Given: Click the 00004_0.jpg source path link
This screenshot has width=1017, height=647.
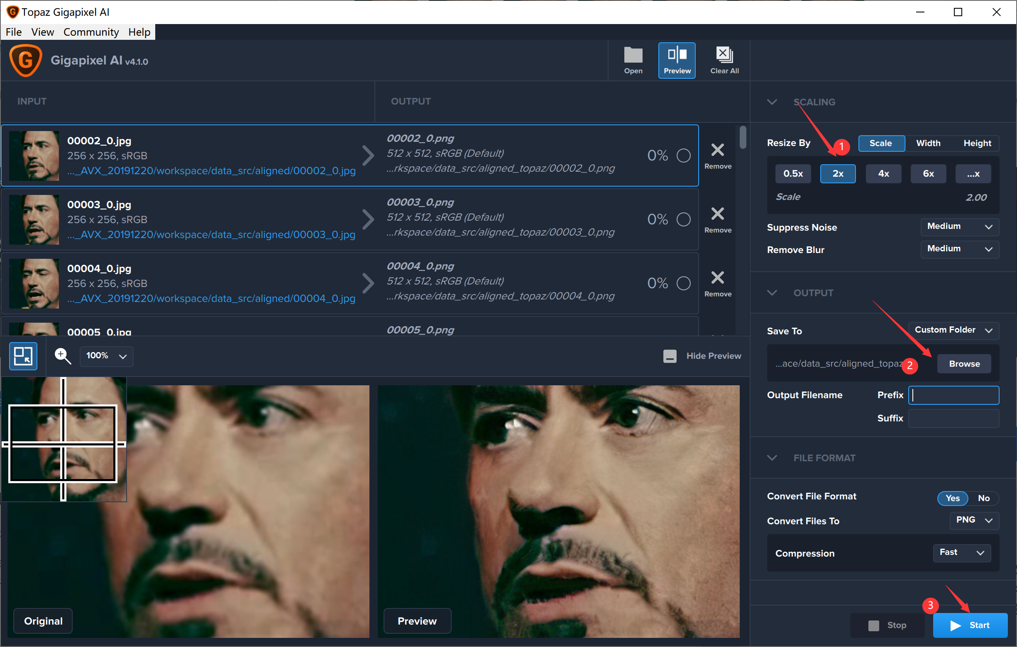Looking at the screenshot, I should 211,298.
